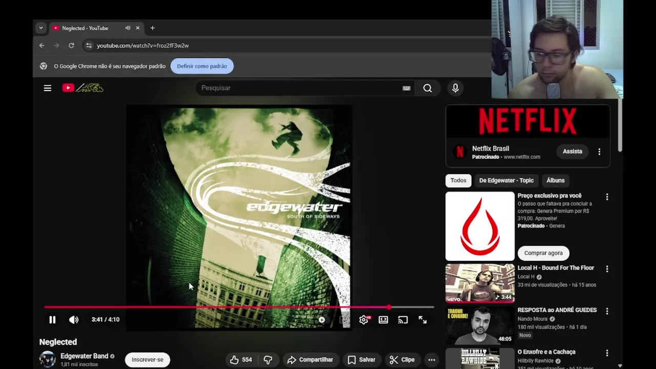
Task: Go back with browser back arrow
Action: pyautogui.click(x=42, y=46)
